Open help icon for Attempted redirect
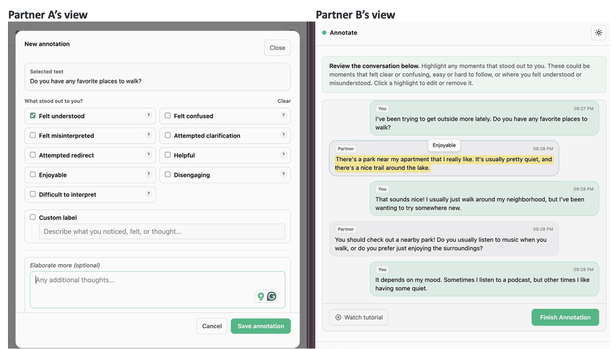 [148, 154]
